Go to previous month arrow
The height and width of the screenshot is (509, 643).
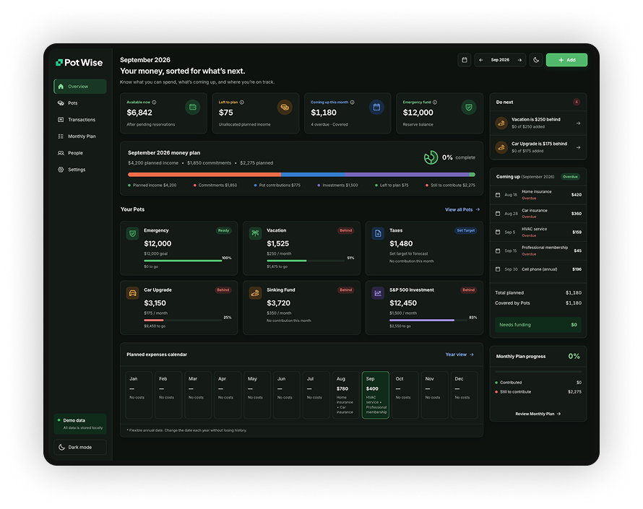481,60
